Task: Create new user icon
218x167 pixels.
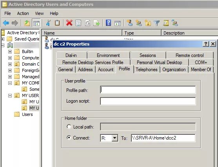Action: [129, 23]
